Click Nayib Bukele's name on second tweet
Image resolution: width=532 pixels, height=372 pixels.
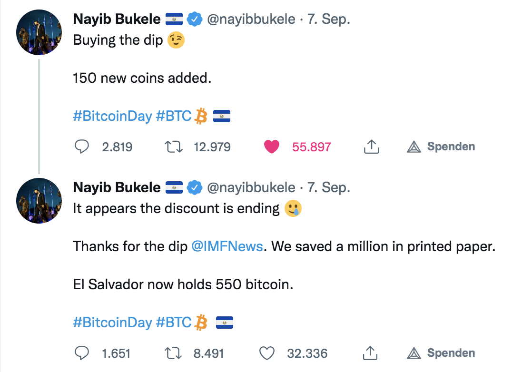coord(117,187)
